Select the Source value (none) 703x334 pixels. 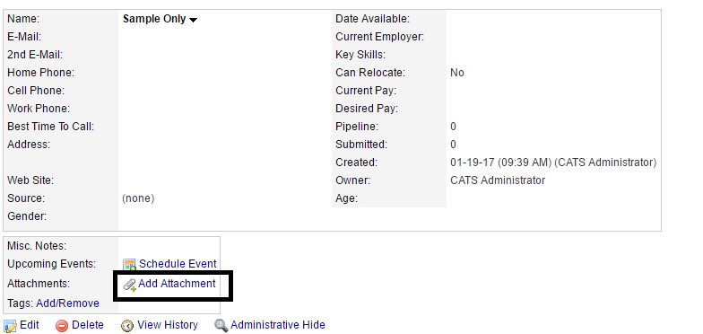(138, 198)
